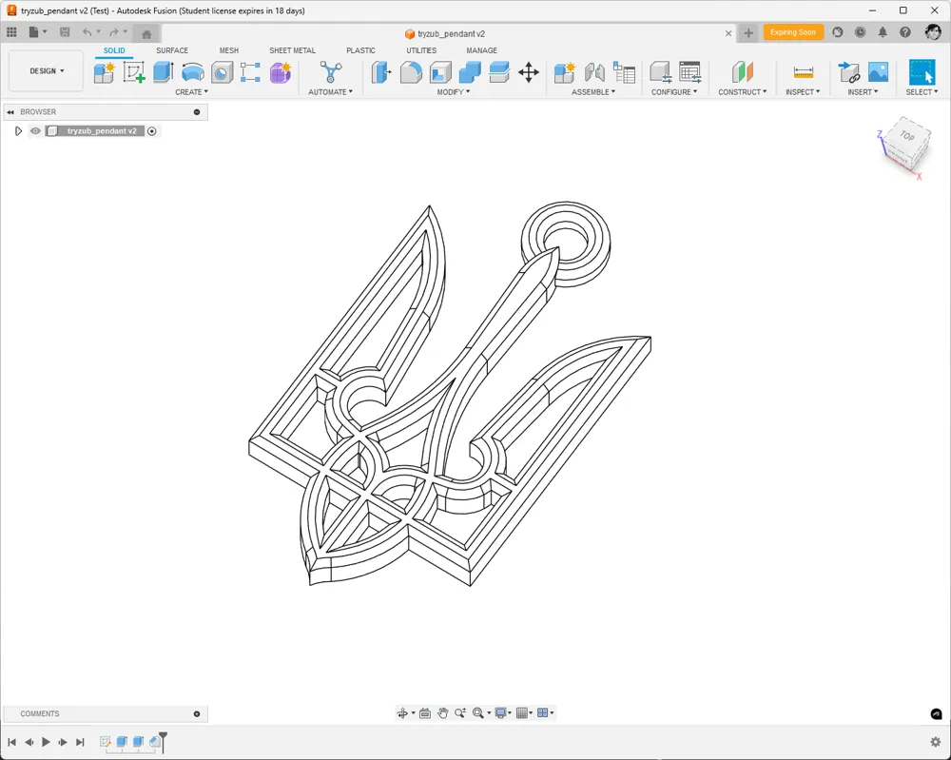This screenshot has height=760, width=951.
Task: Activate tryzub_pendant v2 component radio button
Action: pos(151,131)
